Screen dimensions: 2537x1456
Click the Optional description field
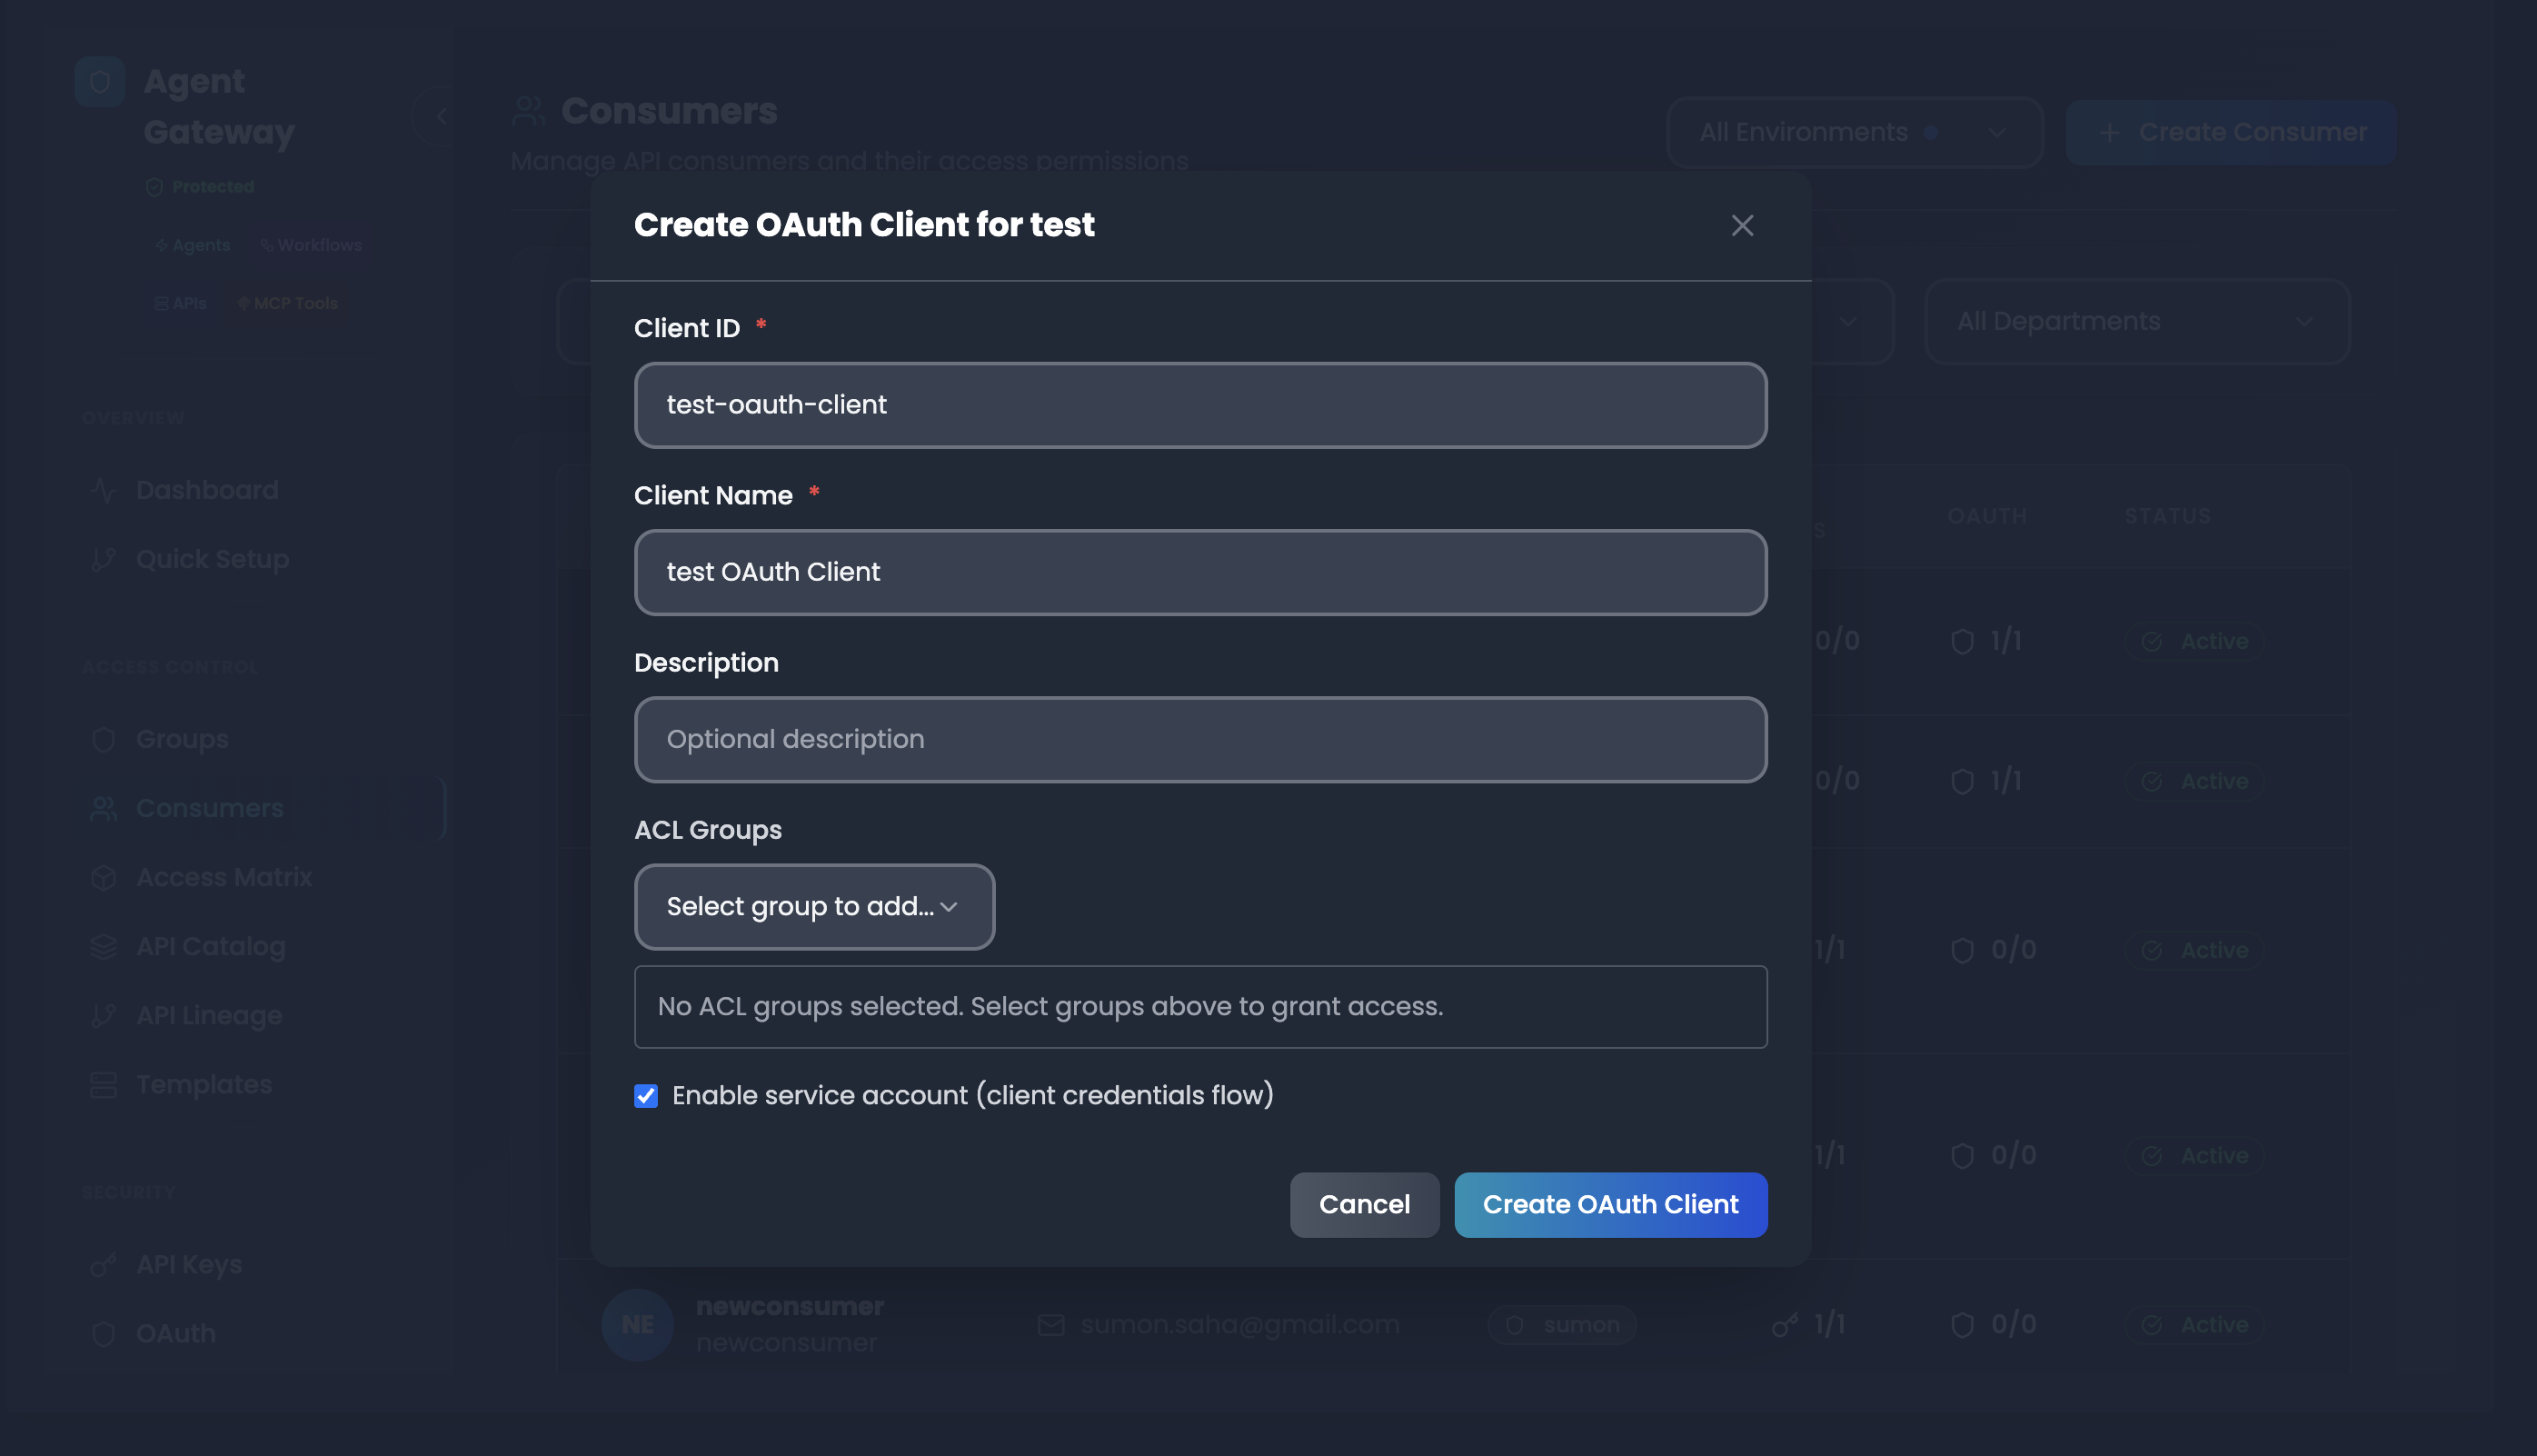(x=1199, y=739)
